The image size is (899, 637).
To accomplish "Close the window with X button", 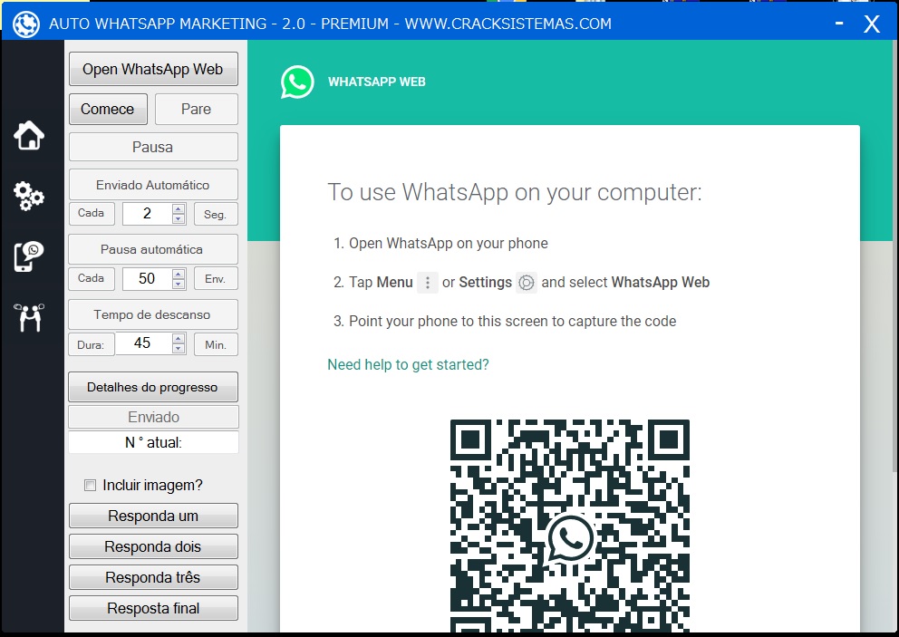I will pos(872,24).
